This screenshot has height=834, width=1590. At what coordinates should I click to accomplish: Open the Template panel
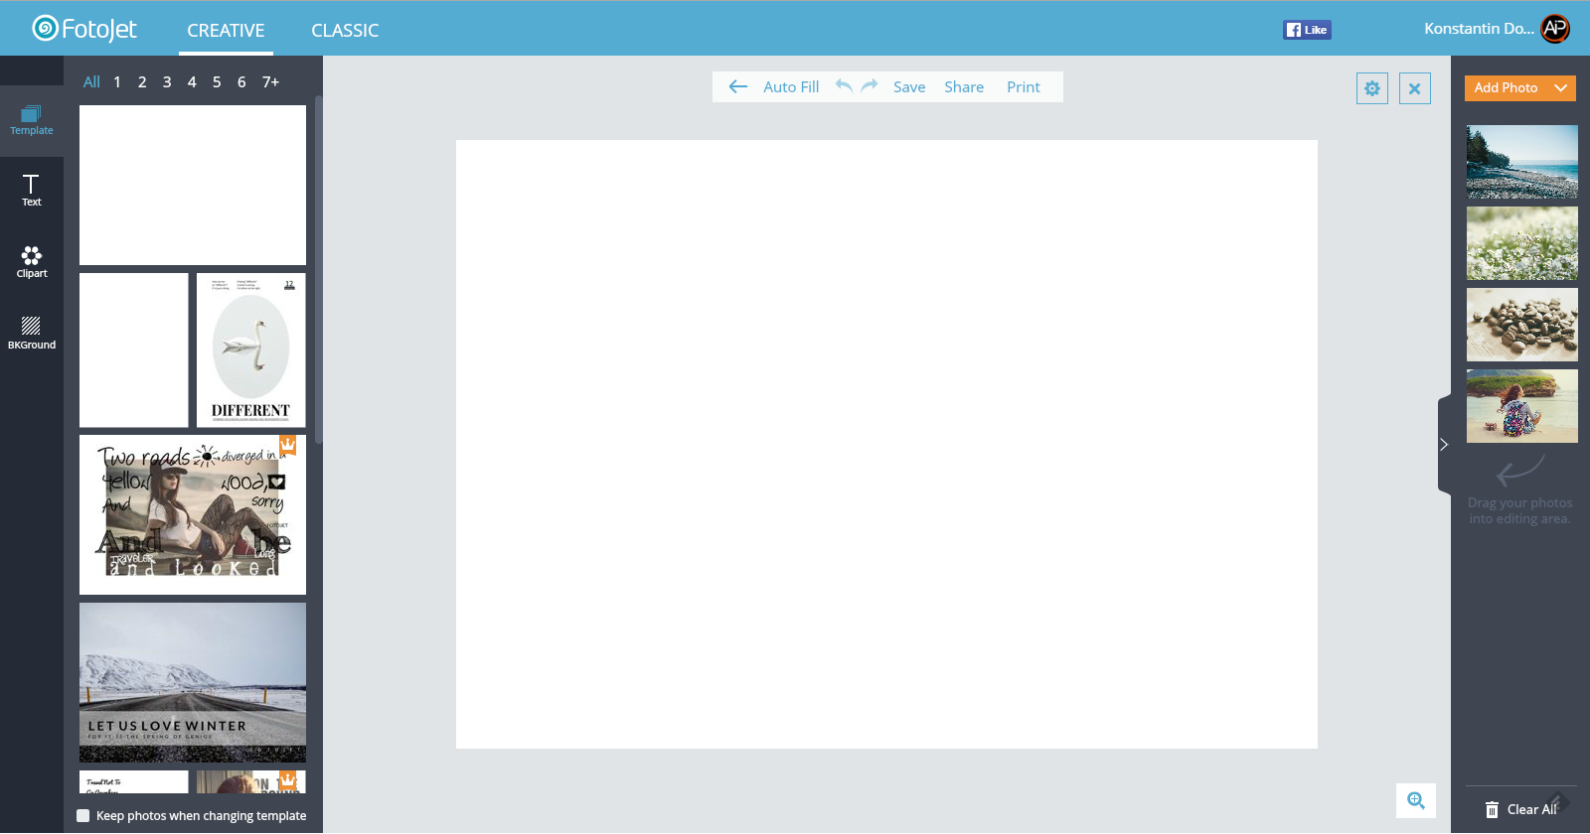[x=32, y=121]
